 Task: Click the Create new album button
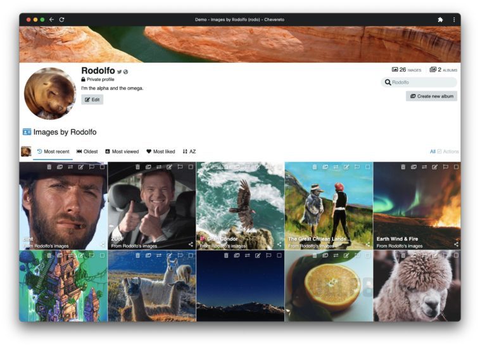431,96
